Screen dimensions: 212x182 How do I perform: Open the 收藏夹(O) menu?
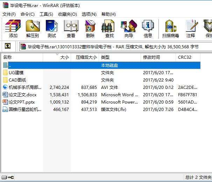click(68, 14)
